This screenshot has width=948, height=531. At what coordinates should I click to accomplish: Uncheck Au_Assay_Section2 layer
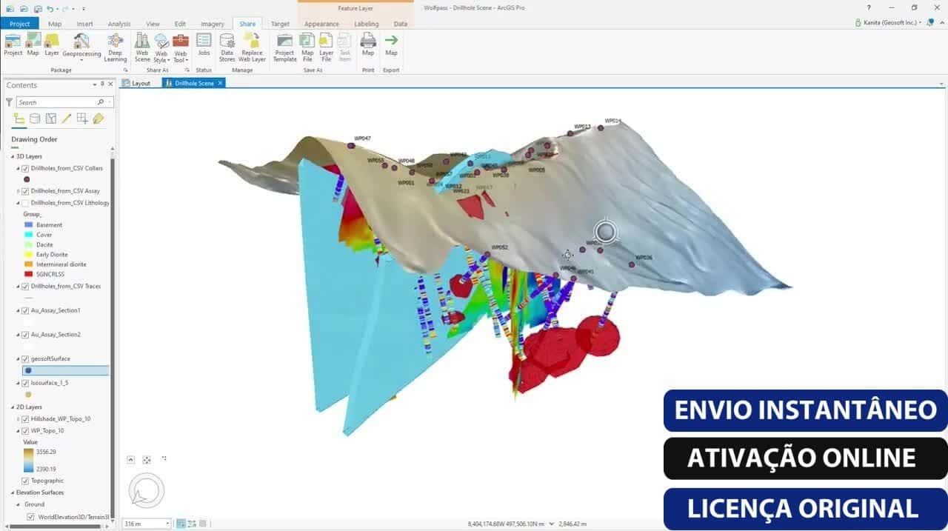25,335
